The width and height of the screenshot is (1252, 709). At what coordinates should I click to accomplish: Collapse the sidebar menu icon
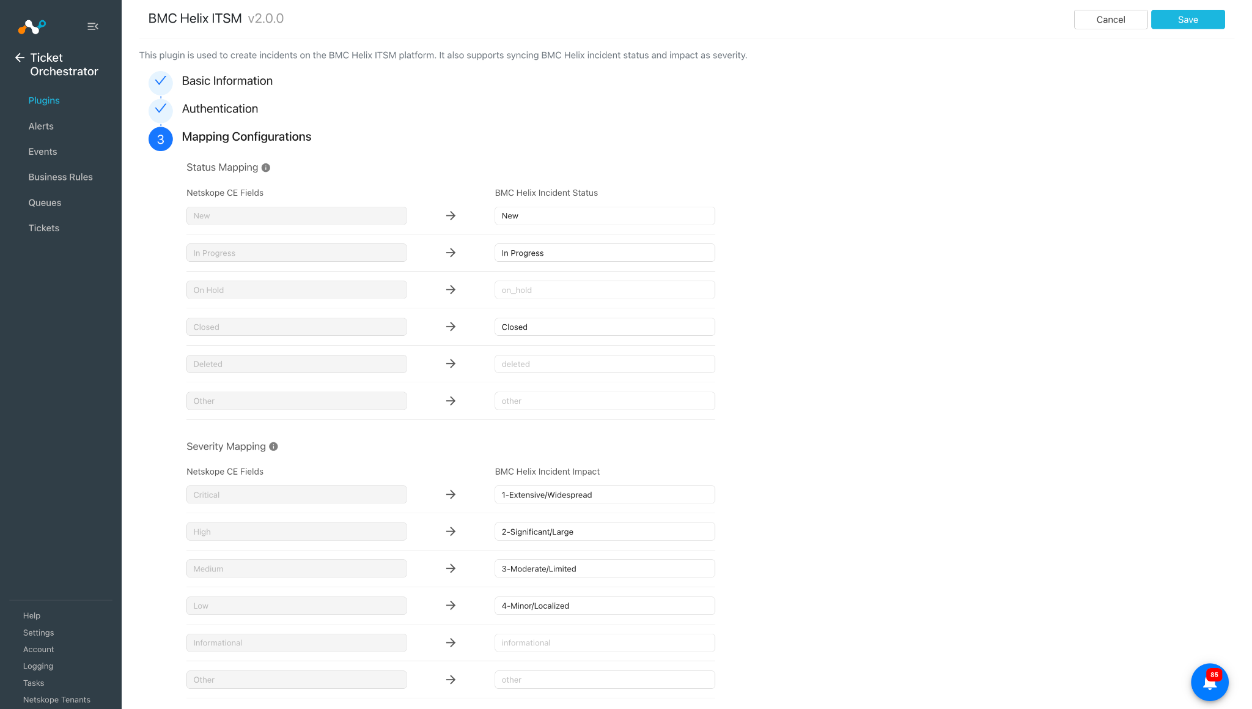93,26
